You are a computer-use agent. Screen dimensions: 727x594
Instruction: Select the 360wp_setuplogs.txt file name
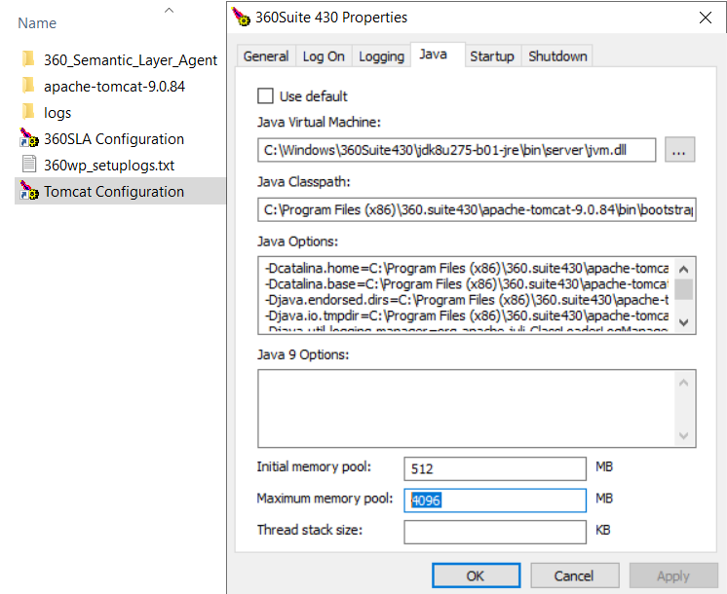(109, 166)
